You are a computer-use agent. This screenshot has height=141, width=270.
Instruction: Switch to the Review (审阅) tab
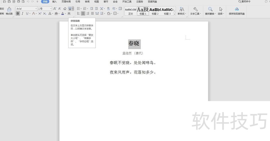point(87,2)
